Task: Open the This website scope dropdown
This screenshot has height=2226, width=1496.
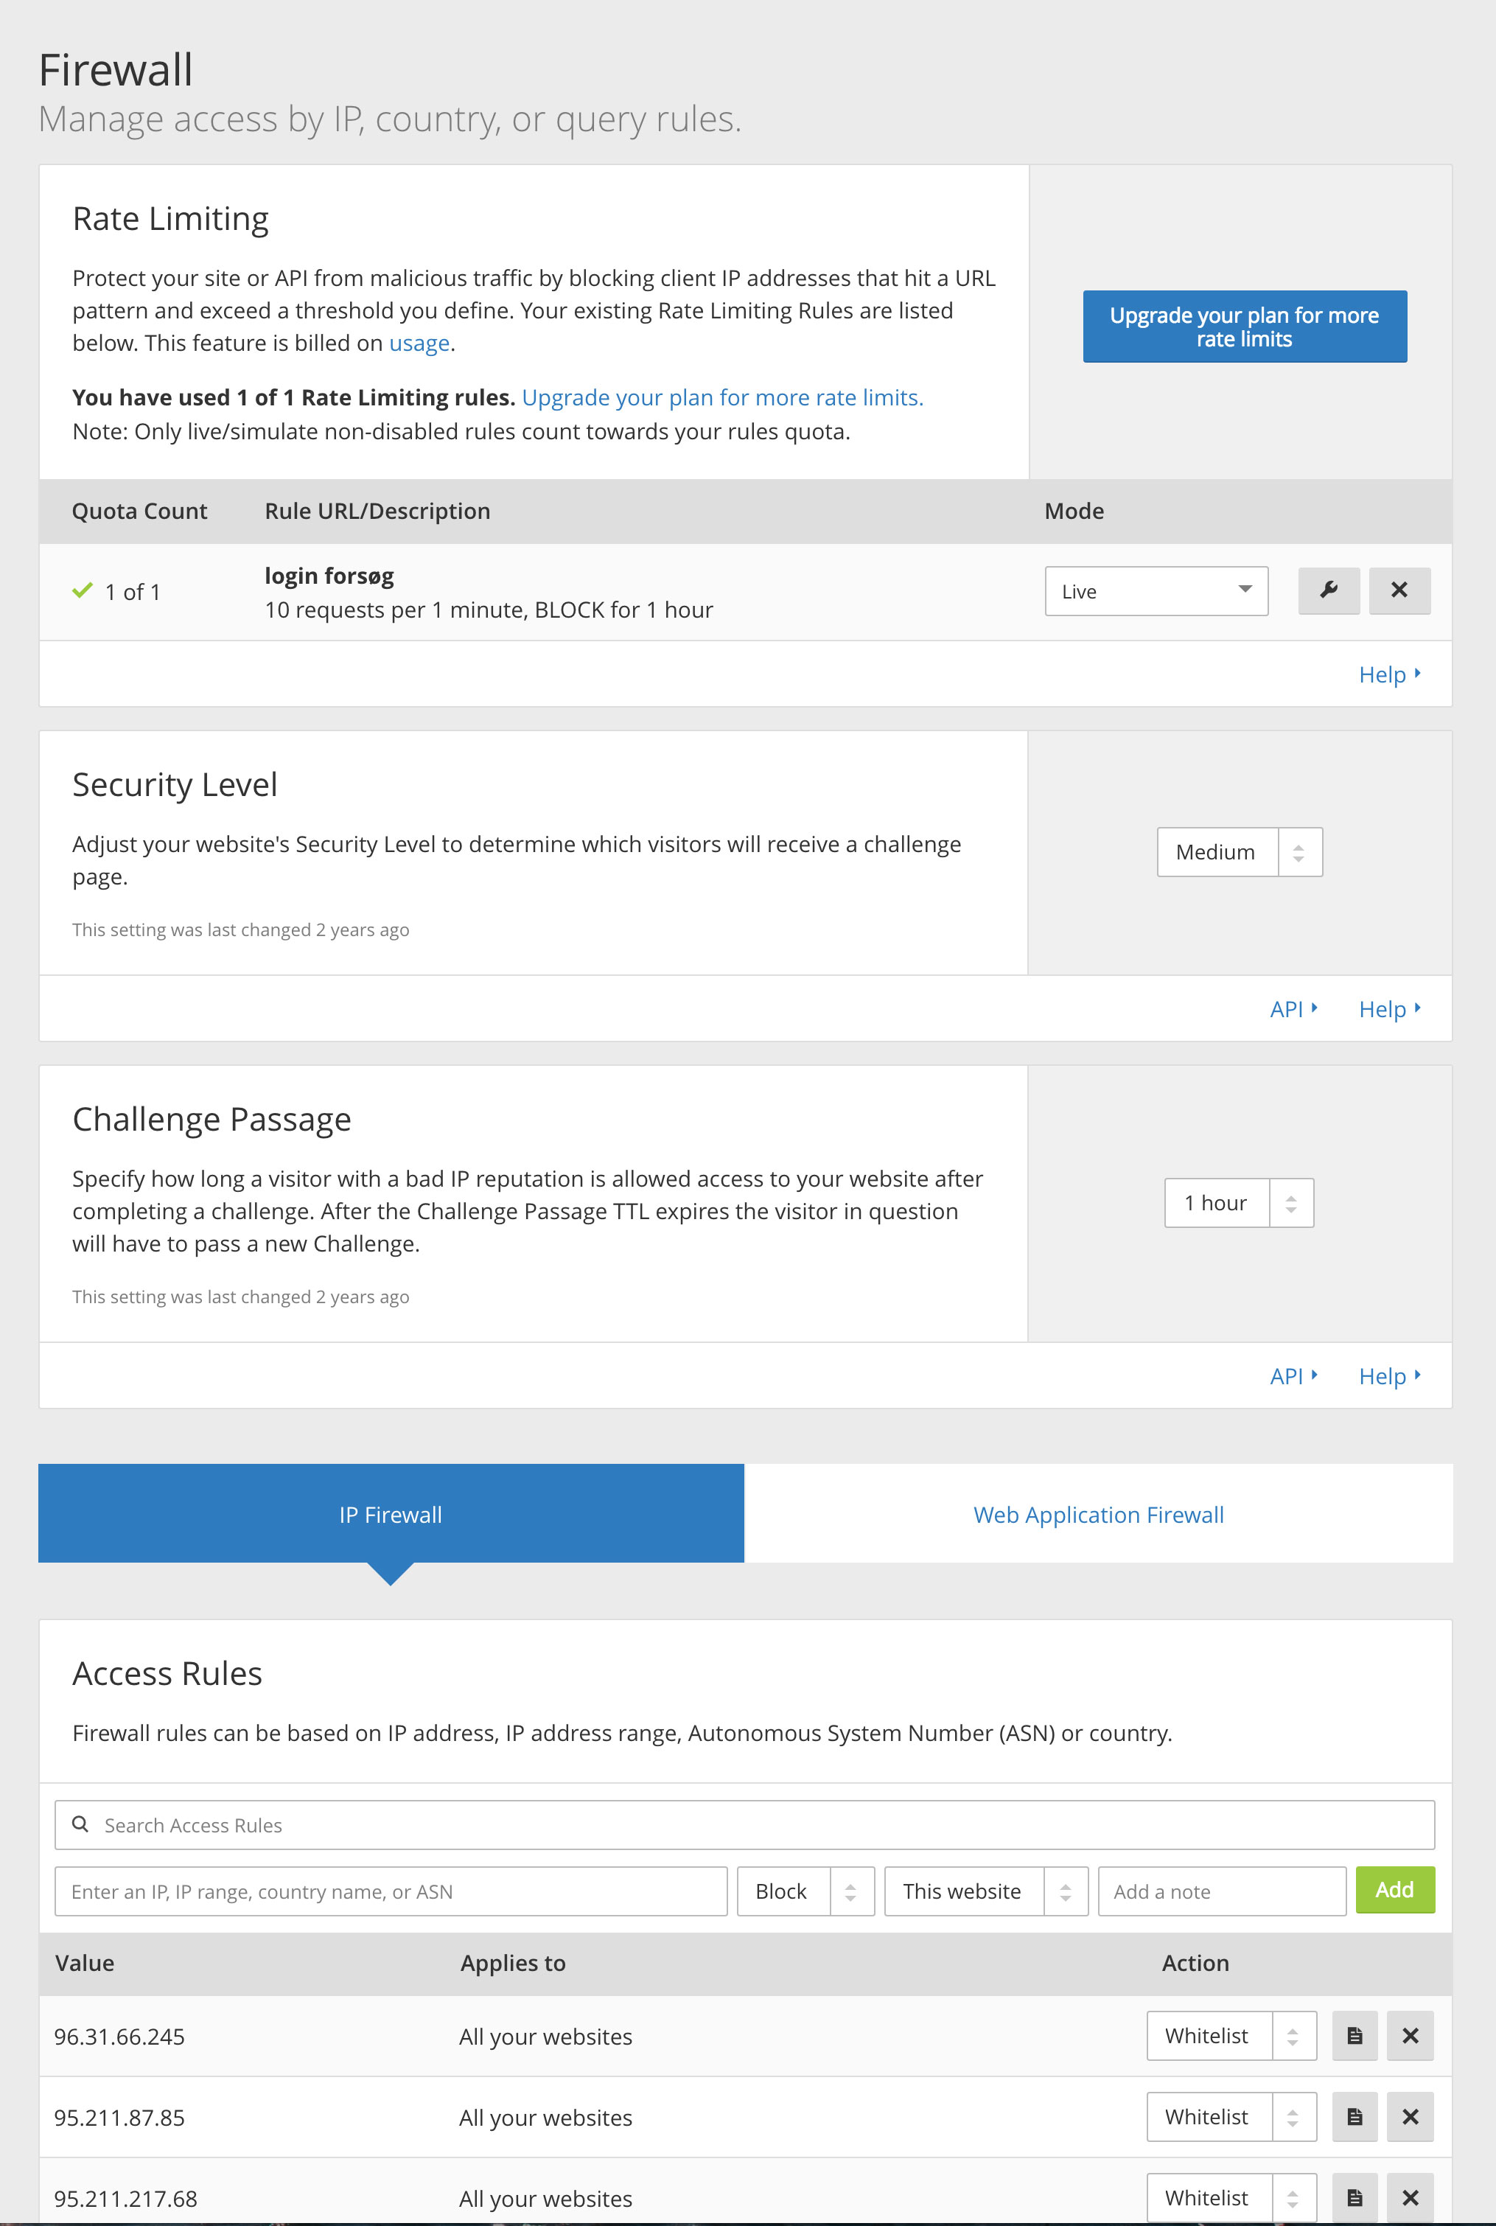Action: point(985,1891)
